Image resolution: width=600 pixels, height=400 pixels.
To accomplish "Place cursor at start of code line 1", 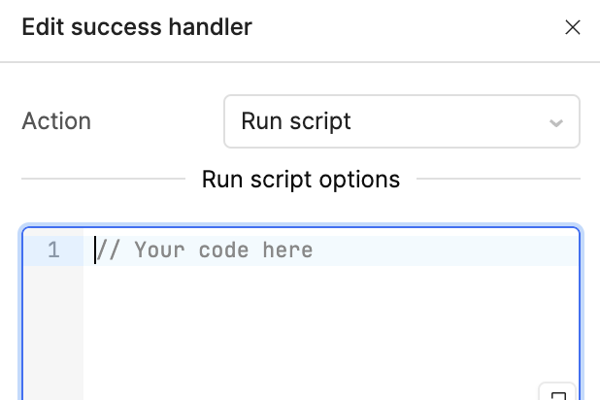I will (95, 250).
